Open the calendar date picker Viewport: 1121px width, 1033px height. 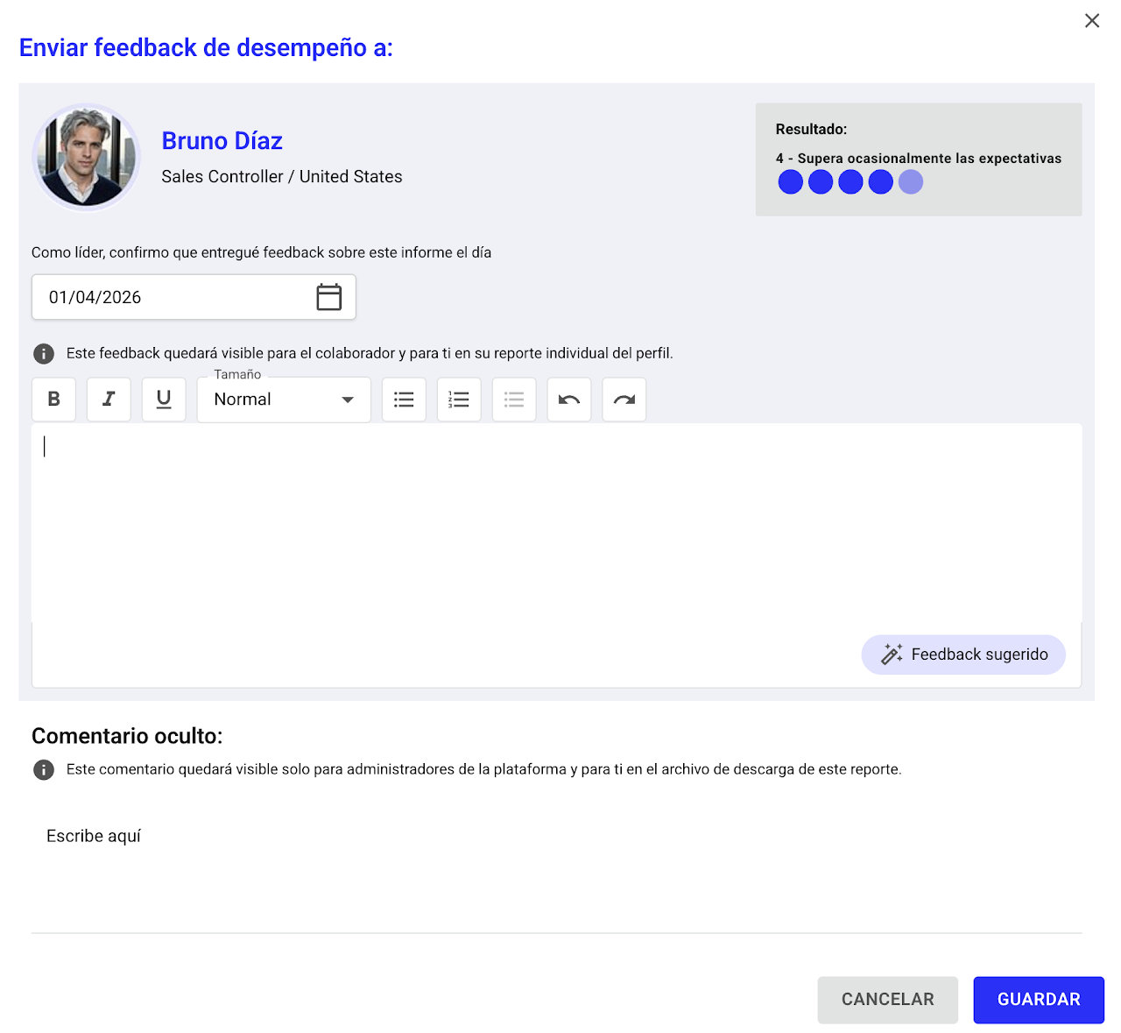[x=328, y=297]
